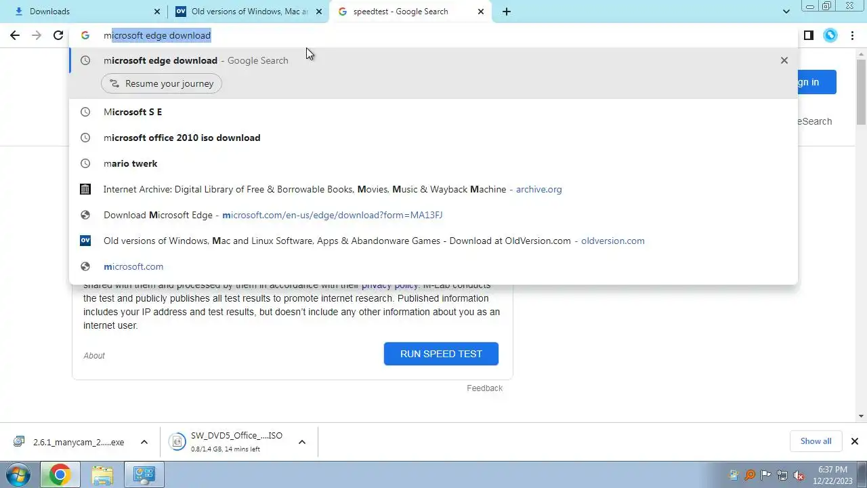This screenshot has width=867, height=488.
Task: Open the About link in speed test card
Action: [x=94, y=356]
